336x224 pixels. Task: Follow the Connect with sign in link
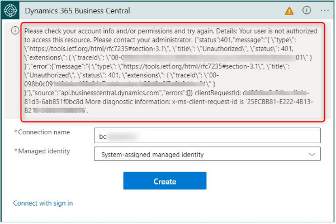click(43, 203)
